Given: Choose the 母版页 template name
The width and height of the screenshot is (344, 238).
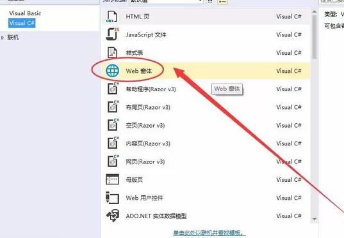Looking at the screenshot, I should point(135,180).
